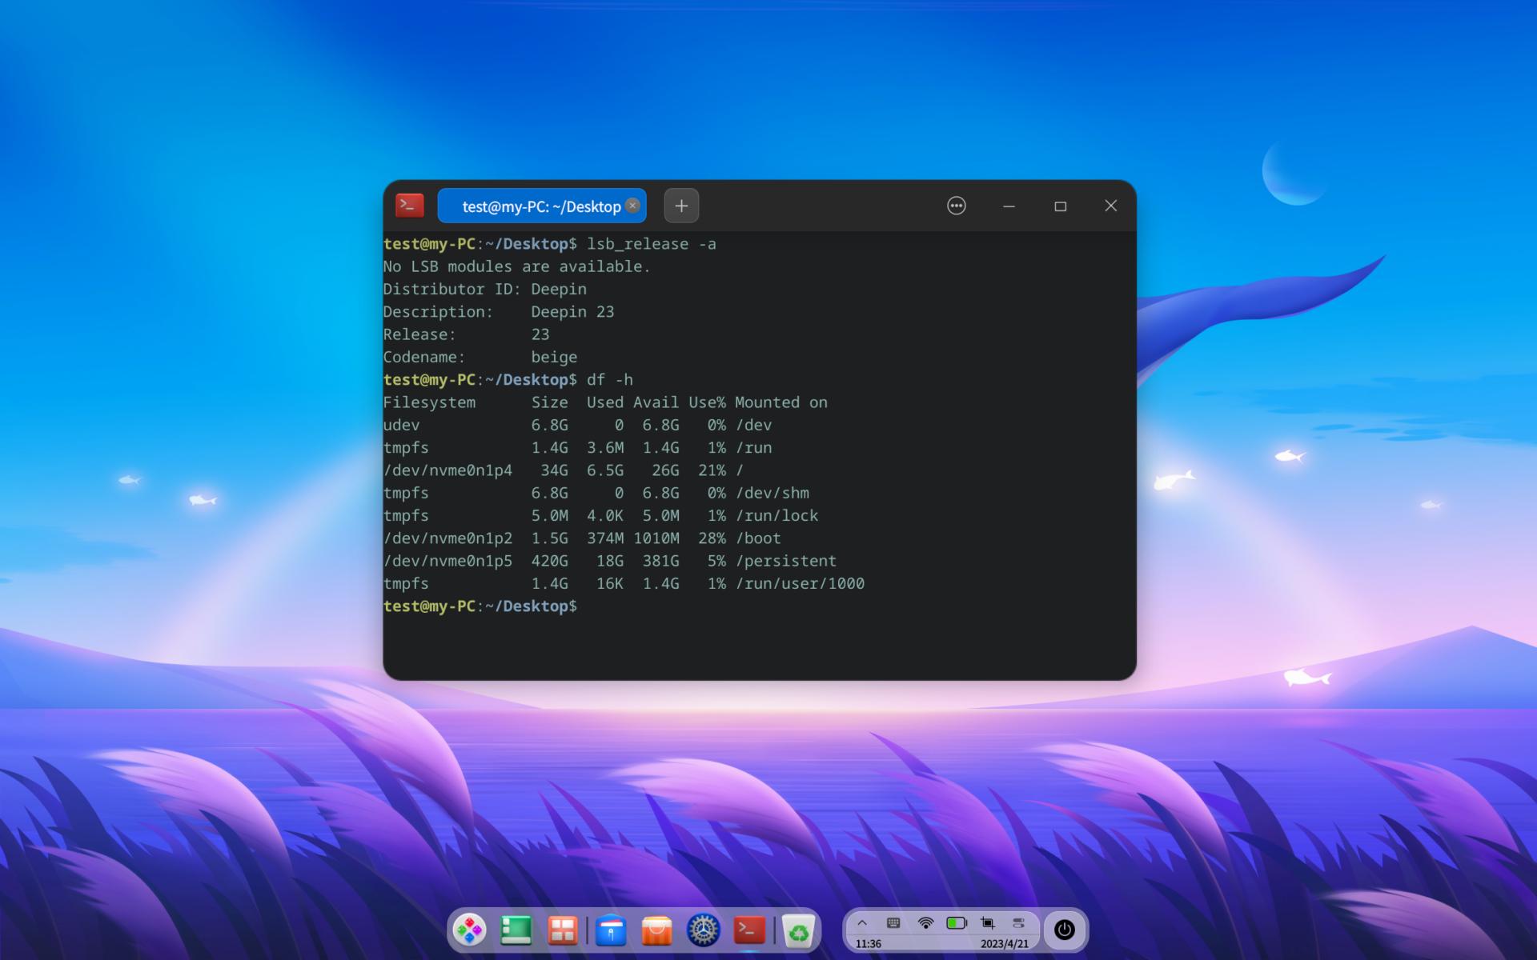Click the battery indicator in the system tray

[955, 922]
